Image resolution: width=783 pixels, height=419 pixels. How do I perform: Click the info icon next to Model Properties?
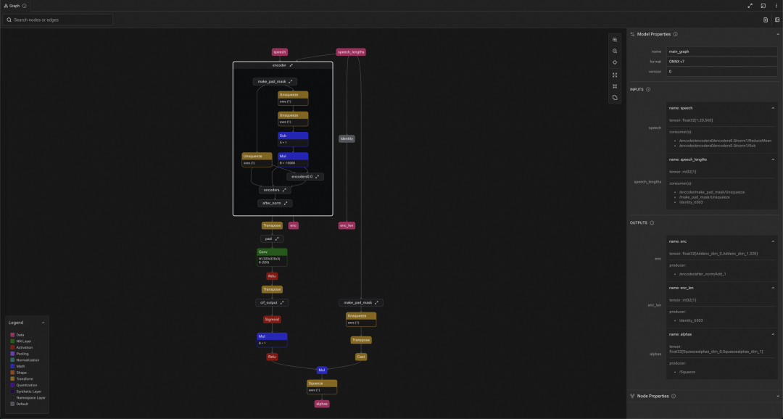676,35
